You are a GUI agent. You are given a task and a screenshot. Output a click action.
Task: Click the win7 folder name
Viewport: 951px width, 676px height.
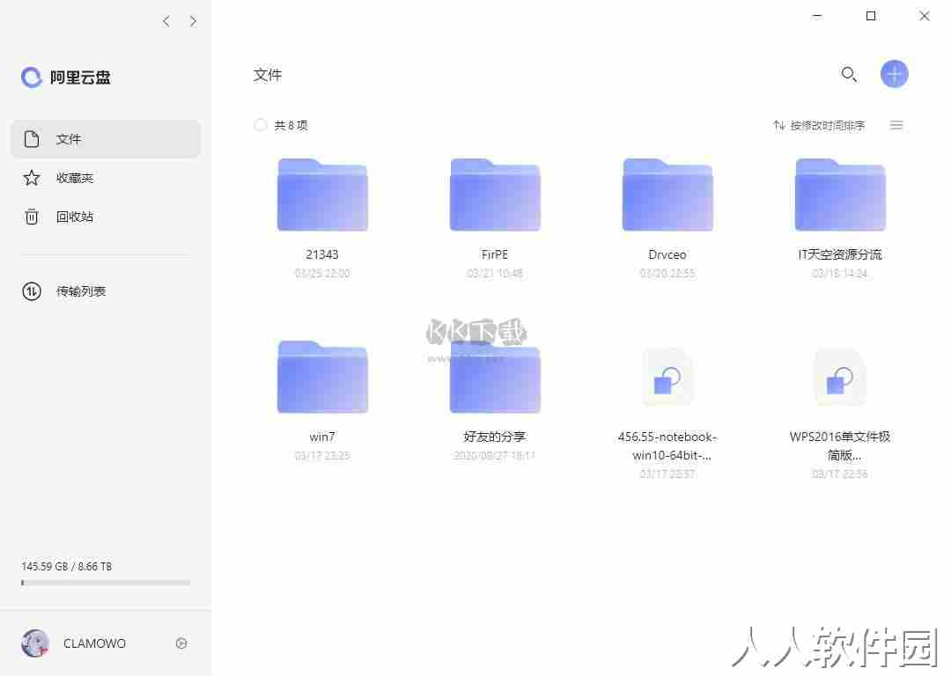tap(322, 437)
